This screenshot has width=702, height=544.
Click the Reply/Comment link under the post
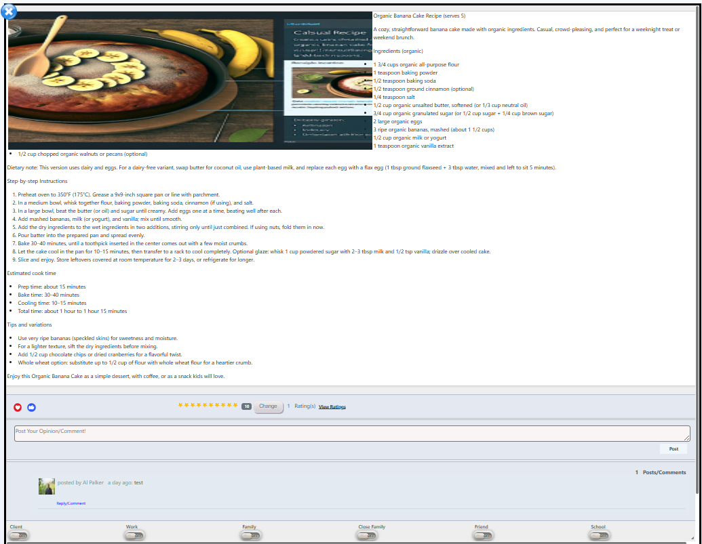pyautogui.click(x=71, y=503)
